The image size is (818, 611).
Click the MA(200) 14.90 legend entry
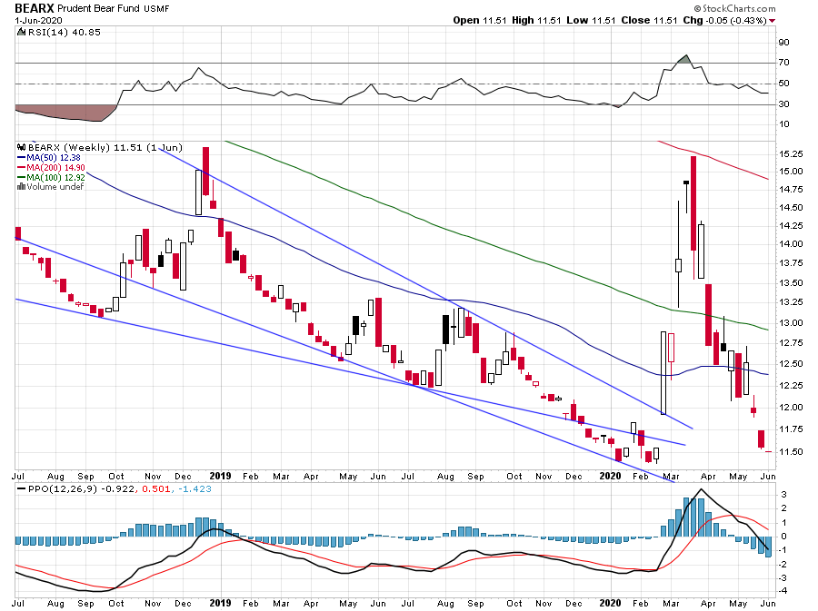pyautogui.click(x=55, y=167)
